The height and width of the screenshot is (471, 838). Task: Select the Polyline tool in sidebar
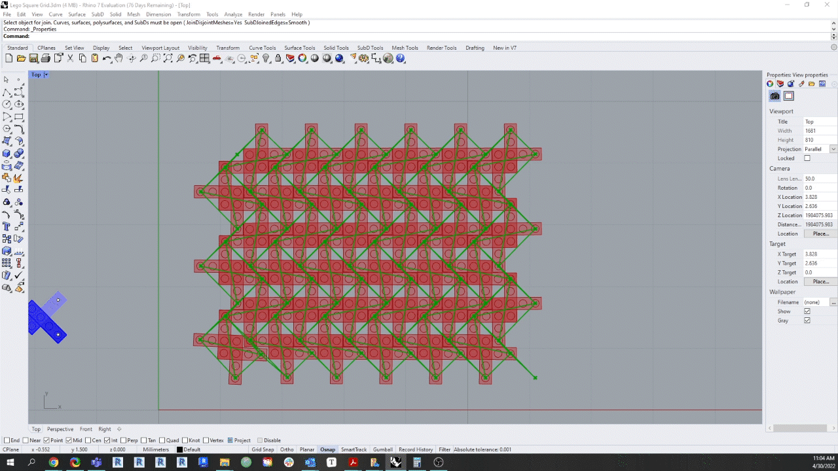7,92
